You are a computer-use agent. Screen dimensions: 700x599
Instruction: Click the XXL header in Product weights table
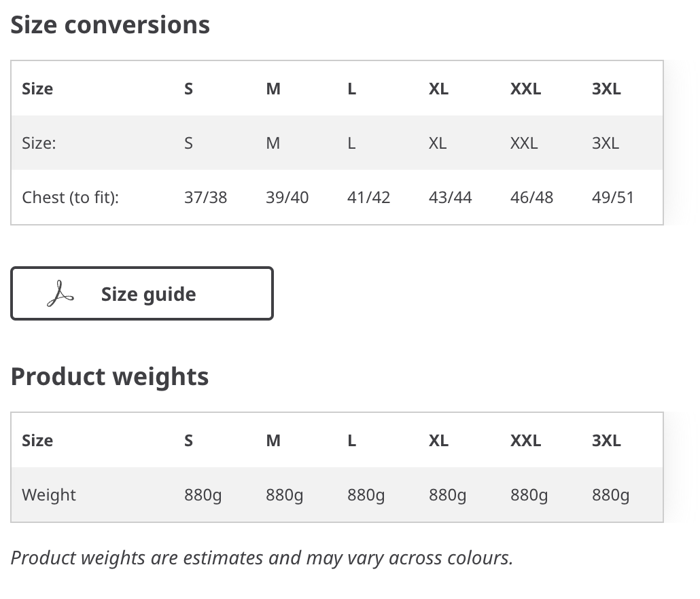pos(525,441)
